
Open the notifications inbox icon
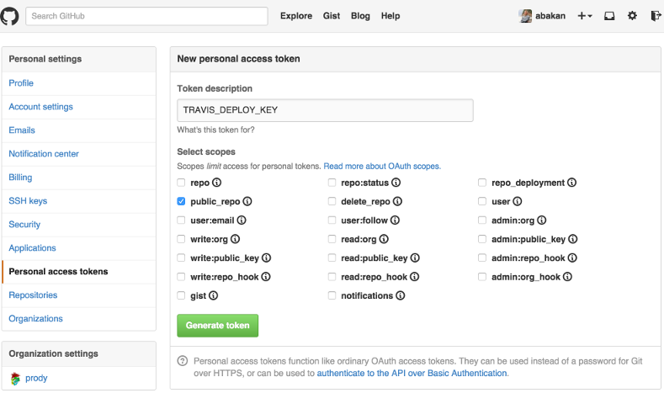click(x=609, y=16)
